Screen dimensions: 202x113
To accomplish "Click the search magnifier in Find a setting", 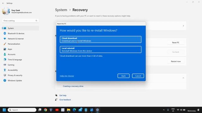I will (x=37, y=21).
